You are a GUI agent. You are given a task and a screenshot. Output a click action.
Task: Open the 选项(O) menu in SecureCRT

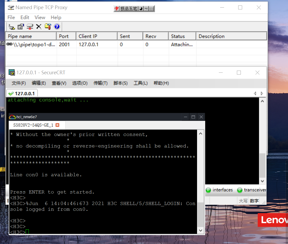coord(80,83)
